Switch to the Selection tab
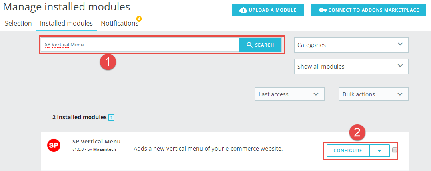This screenshot has height=171, width=431. [x=18, y=23]
